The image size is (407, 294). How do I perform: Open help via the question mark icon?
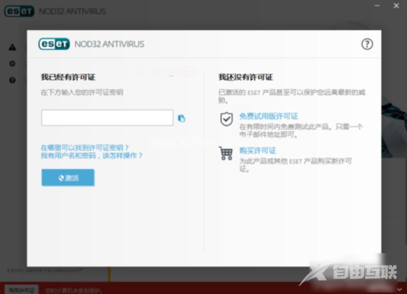pos(367,44)
